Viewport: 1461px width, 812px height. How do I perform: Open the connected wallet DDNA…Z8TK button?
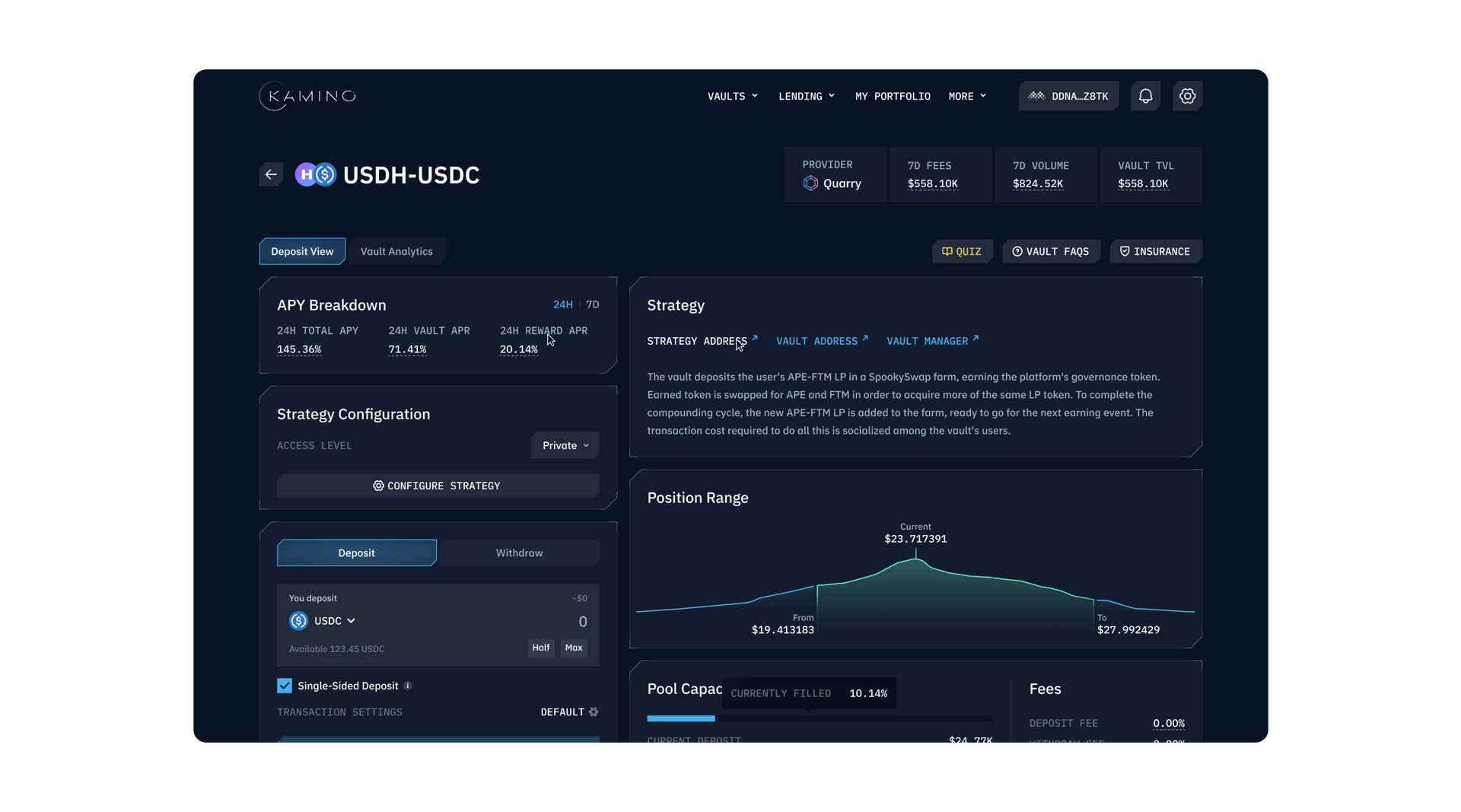click(1068, 96)
